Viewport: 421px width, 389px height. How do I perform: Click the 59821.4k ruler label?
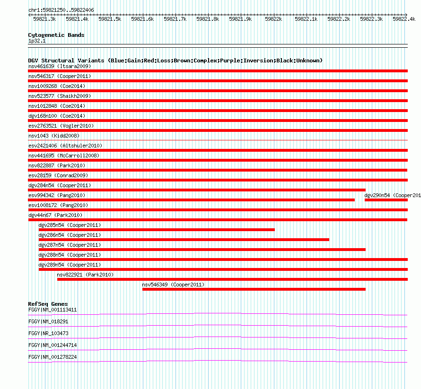coord(77,19)
